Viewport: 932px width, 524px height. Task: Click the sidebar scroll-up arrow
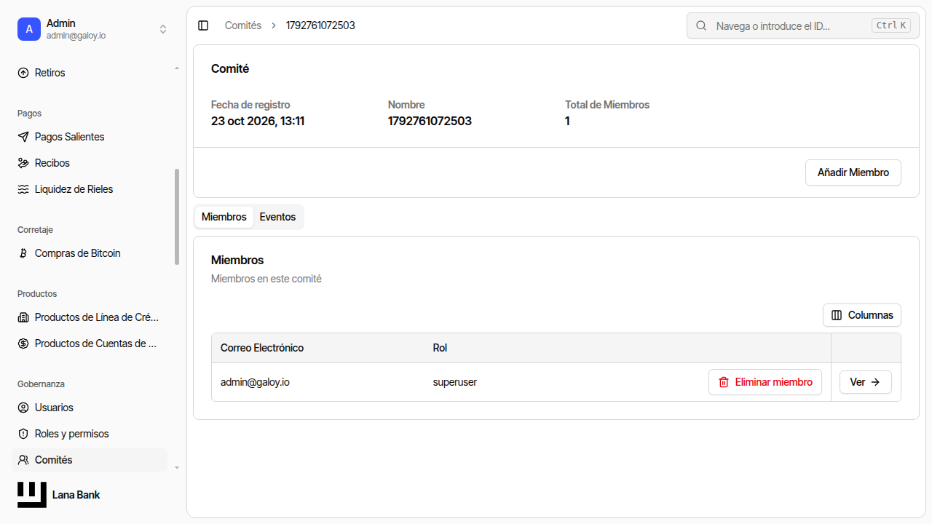coord(177,68)
